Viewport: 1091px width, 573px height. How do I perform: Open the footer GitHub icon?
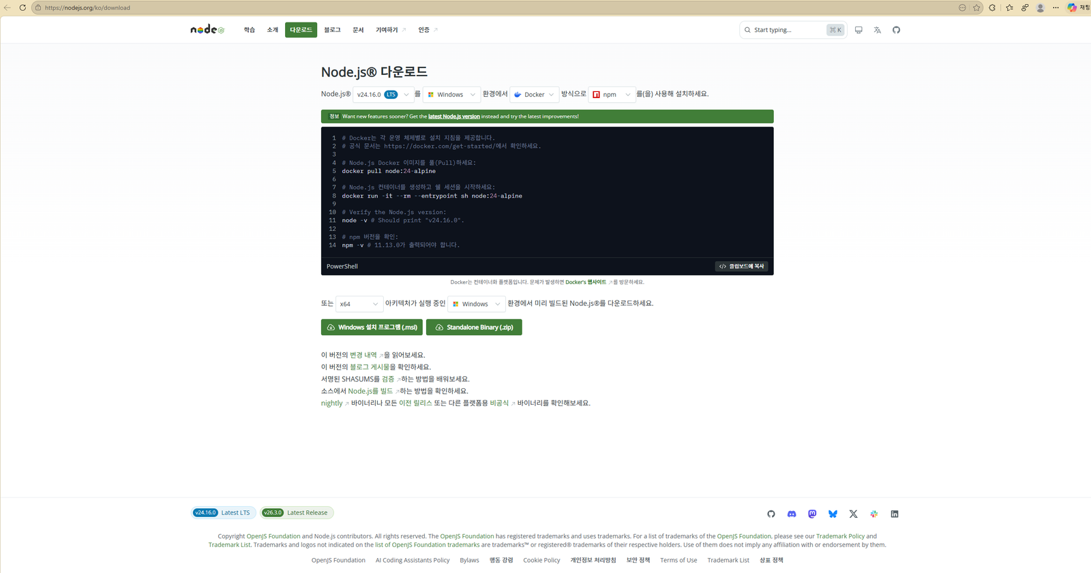[771, 514]
